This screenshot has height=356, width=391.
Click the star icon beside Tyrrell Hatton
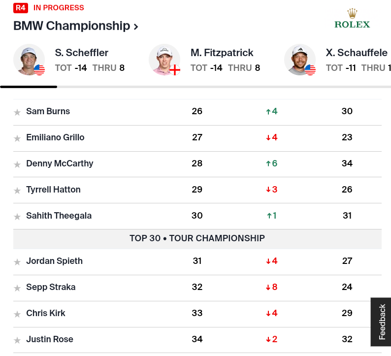pyautogui.click(x=17, y=191)
